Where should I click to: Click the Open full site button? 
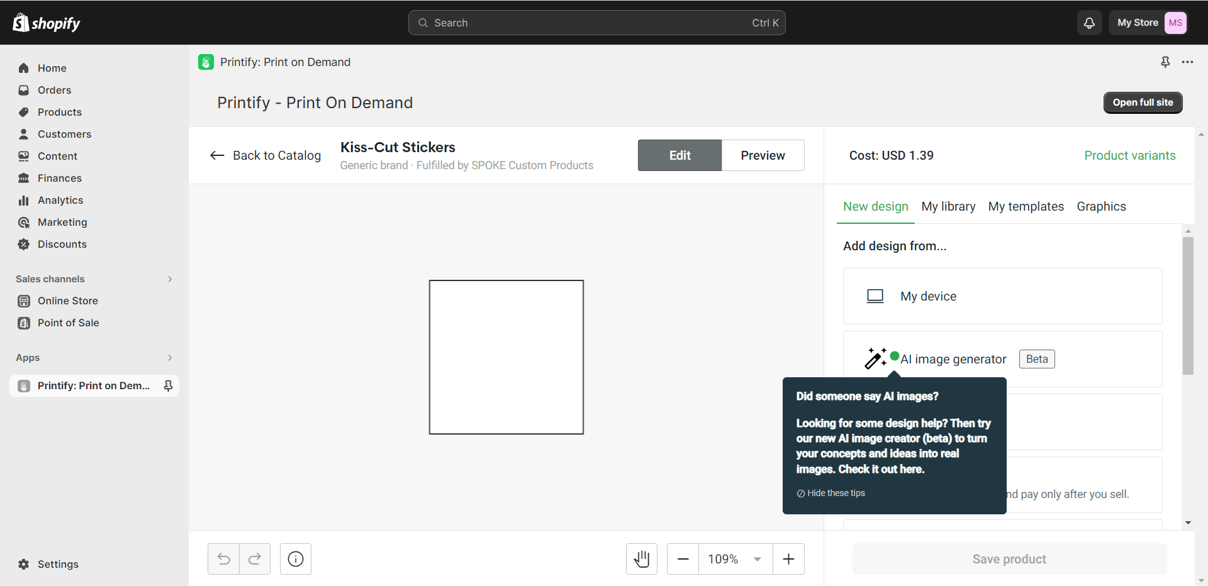pyautogui.click(x=1143, y=102)
